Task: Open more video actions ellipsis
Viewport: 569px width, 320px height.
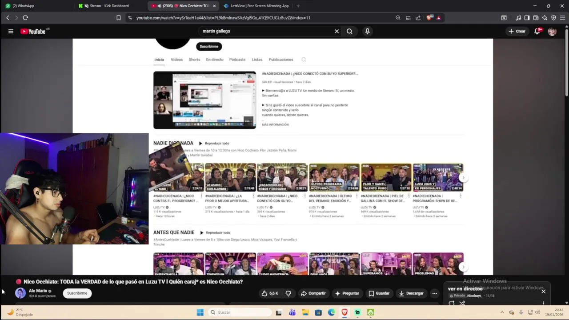Action: point(434,293)
